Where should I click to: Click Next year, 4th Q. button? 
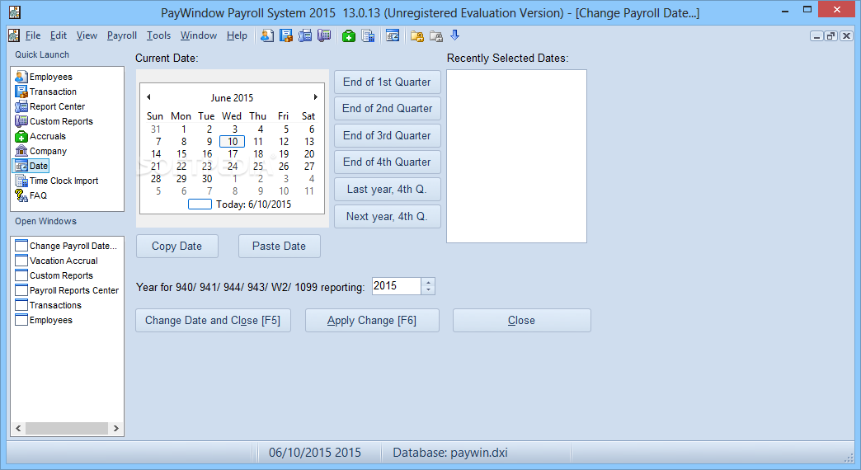click(x=387, y=216)
